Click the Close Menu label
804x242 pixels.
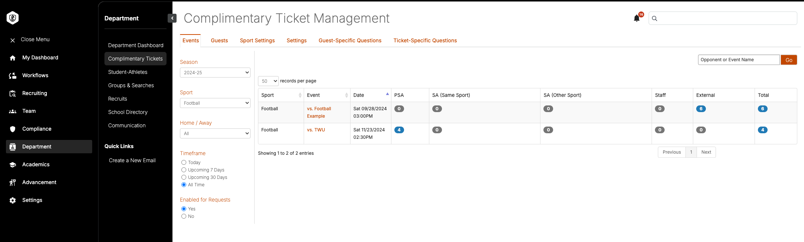[x=35, y=39]
